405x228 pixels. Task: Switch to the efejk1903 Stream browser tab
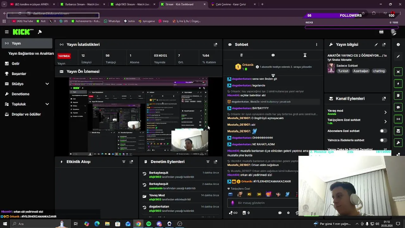132,4
